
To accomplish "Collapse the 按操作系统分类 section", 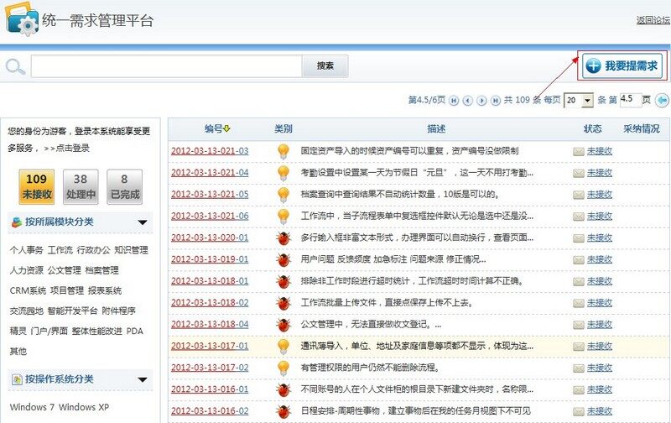I will [x=143, y=379].
